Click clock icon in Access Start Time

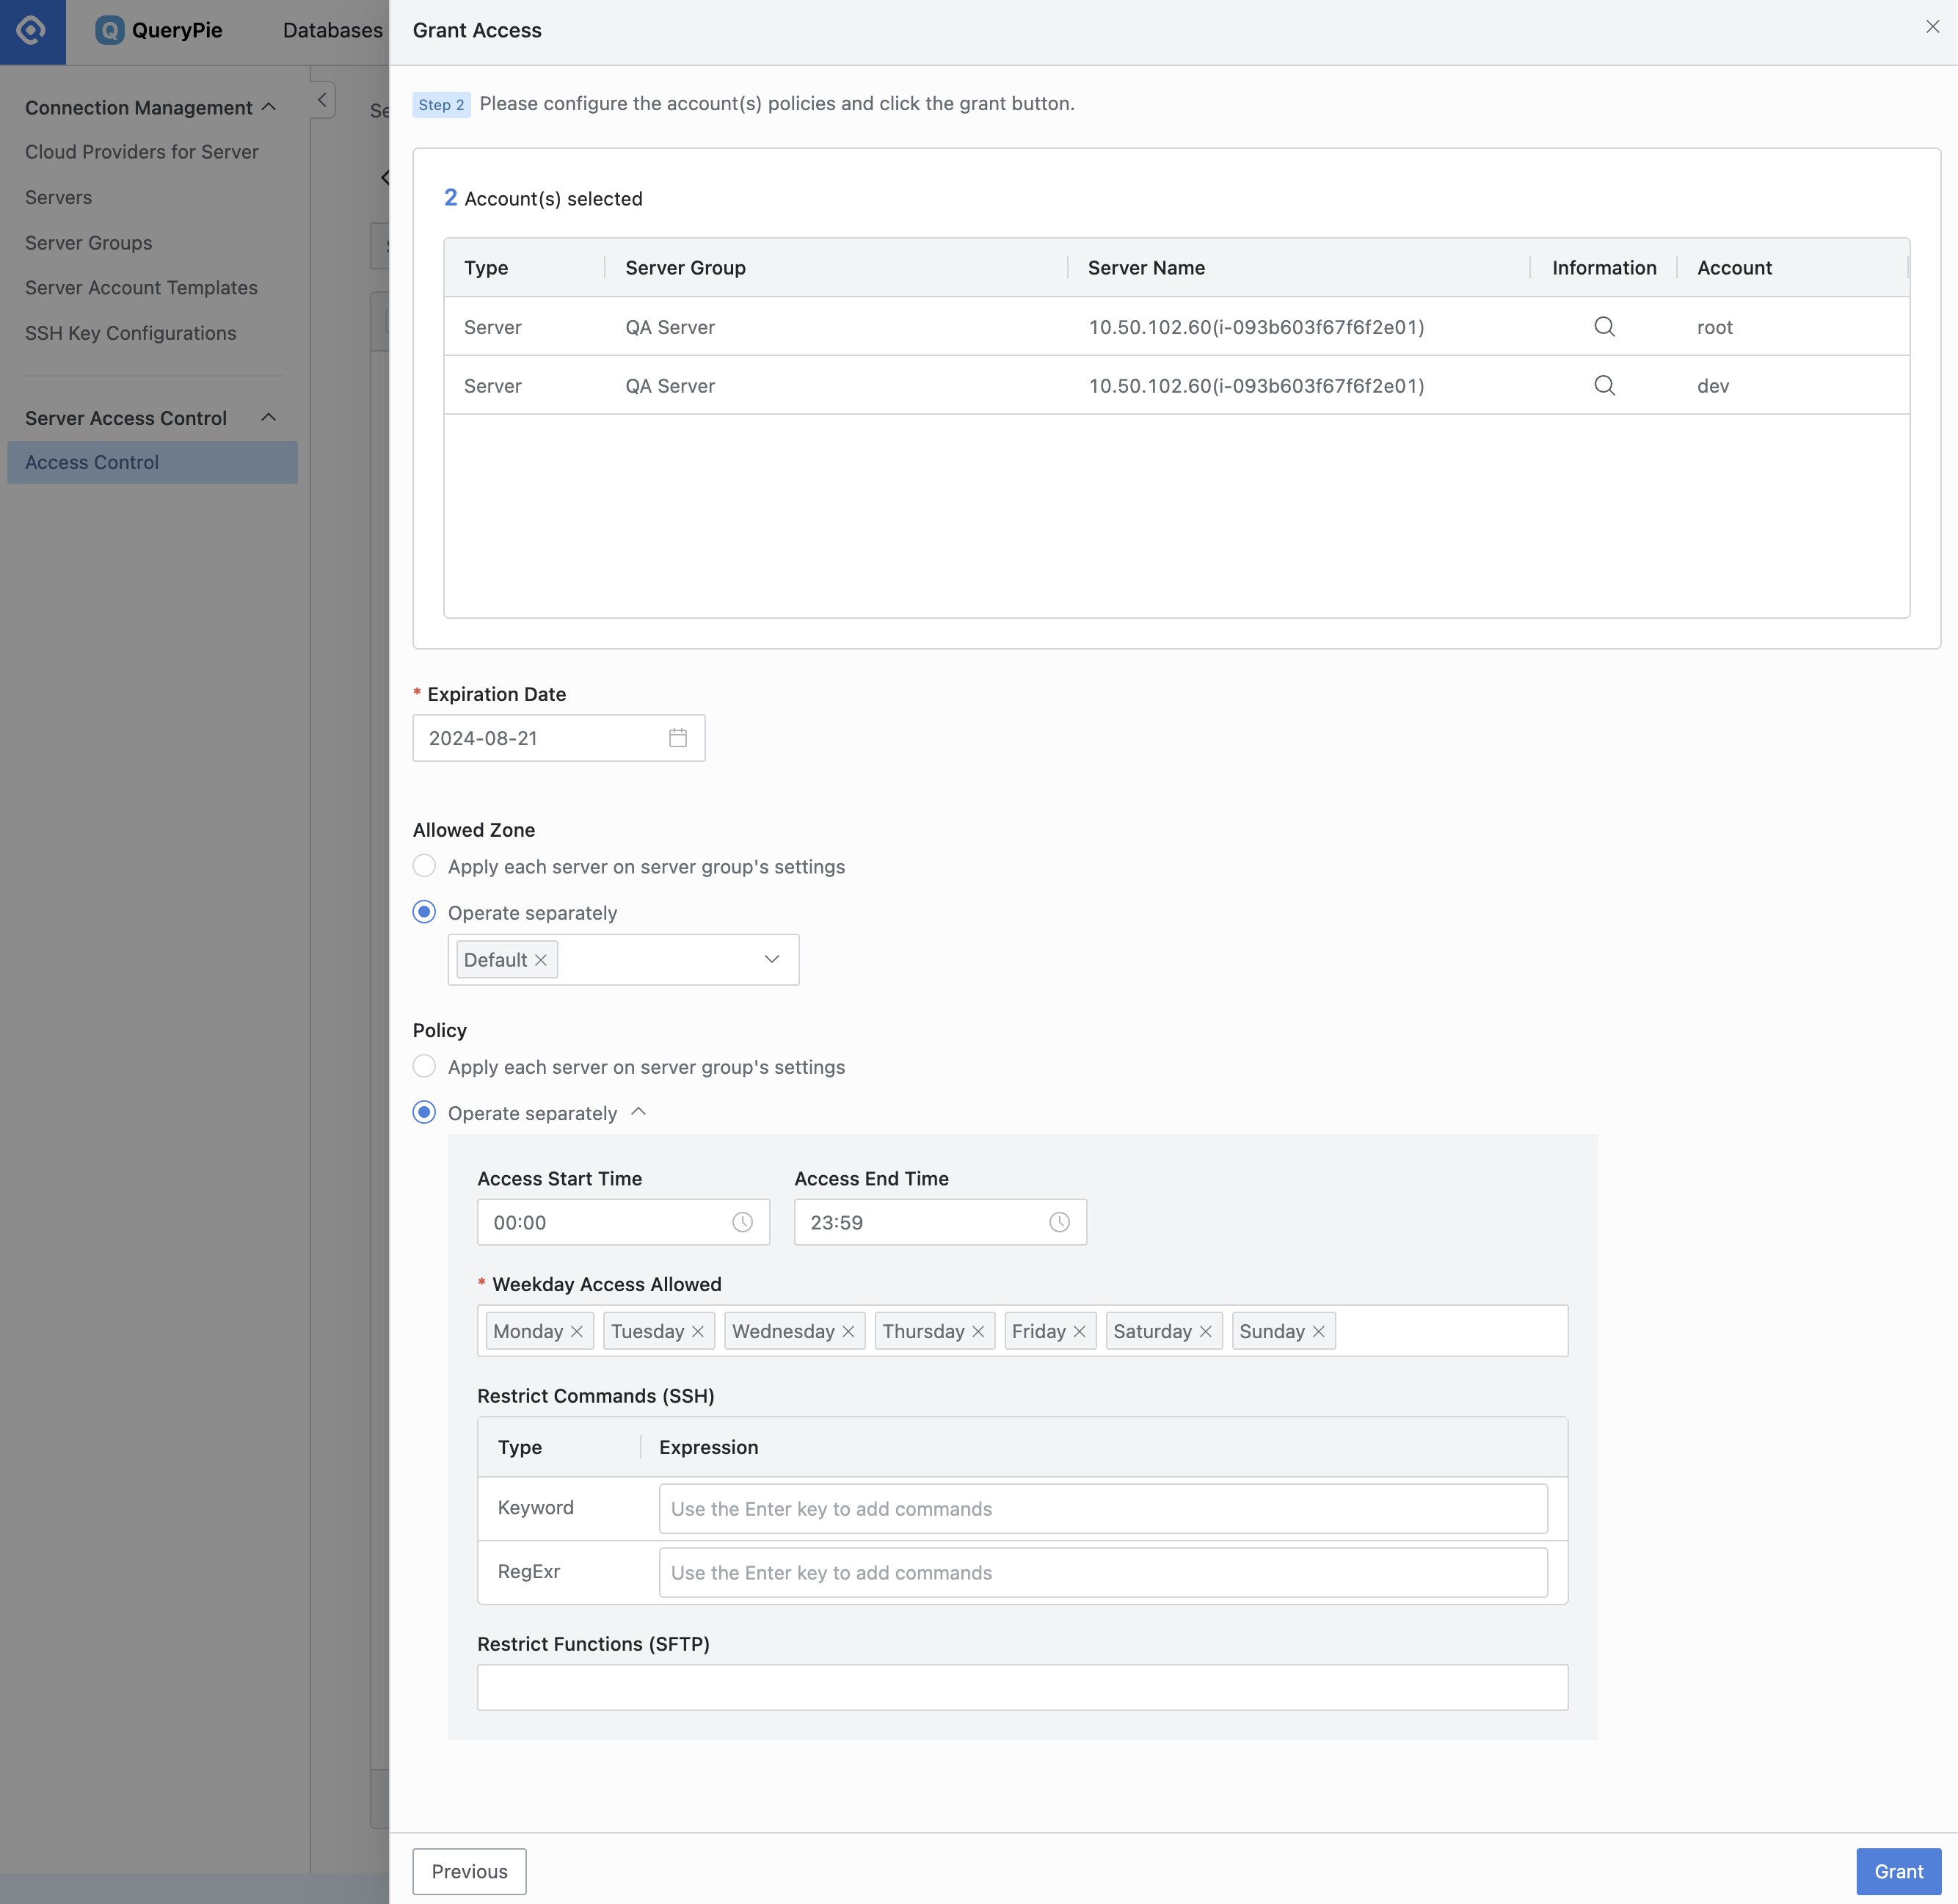[x=742, y=1222]
